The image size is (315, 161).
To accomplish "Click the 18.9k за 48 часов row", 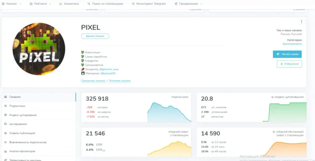I will 213,151.
